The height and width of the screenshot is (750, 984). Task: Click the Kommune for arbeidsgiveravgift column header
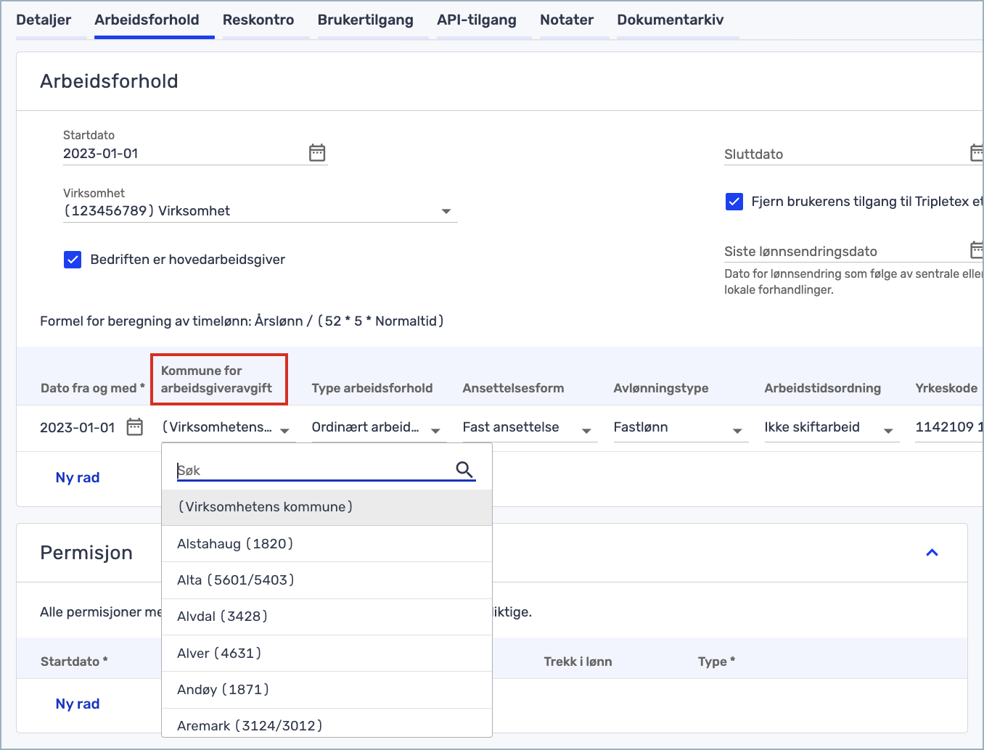point(217,379)
